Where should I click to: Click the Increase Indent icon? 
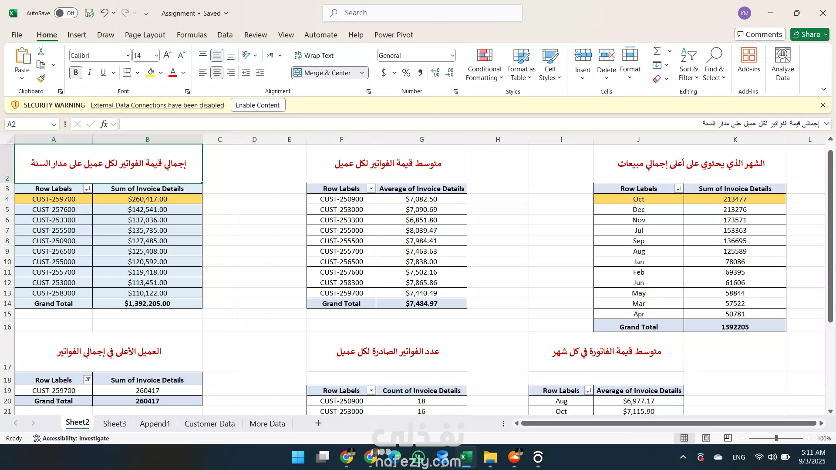[x=260, y=73]
